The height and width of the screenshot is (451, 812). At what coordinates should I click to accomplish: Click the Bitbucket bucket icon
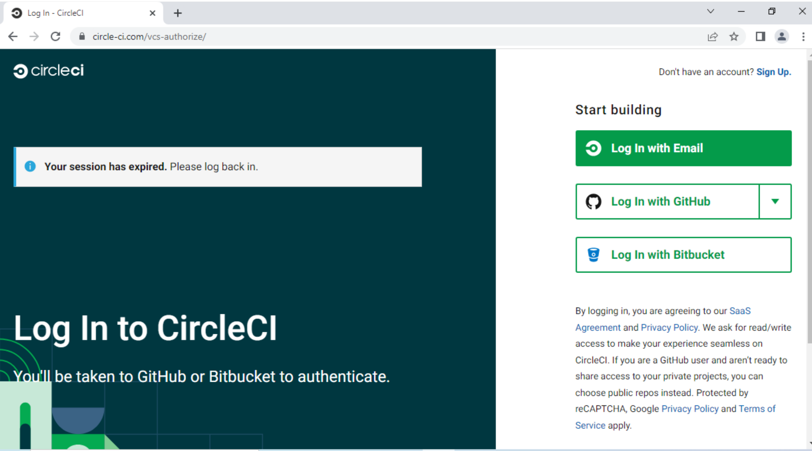click(593, 255)
